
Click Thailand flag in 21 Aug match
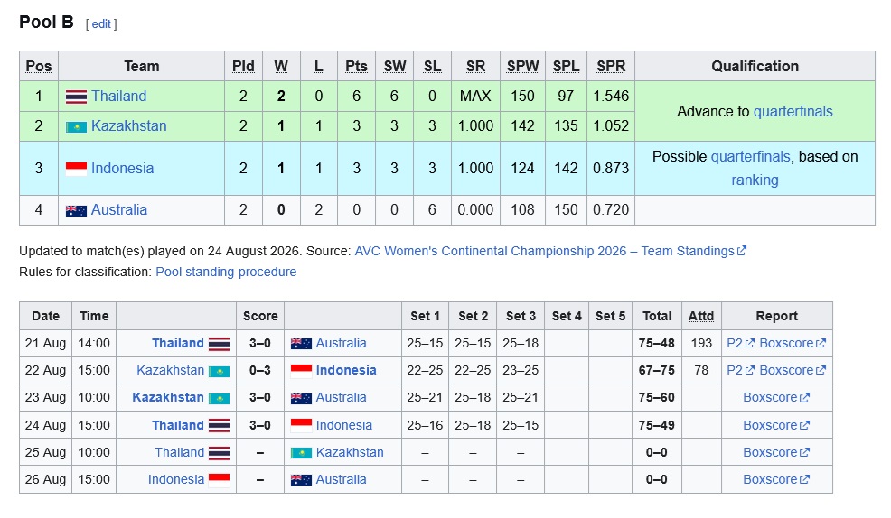point(220,344)
